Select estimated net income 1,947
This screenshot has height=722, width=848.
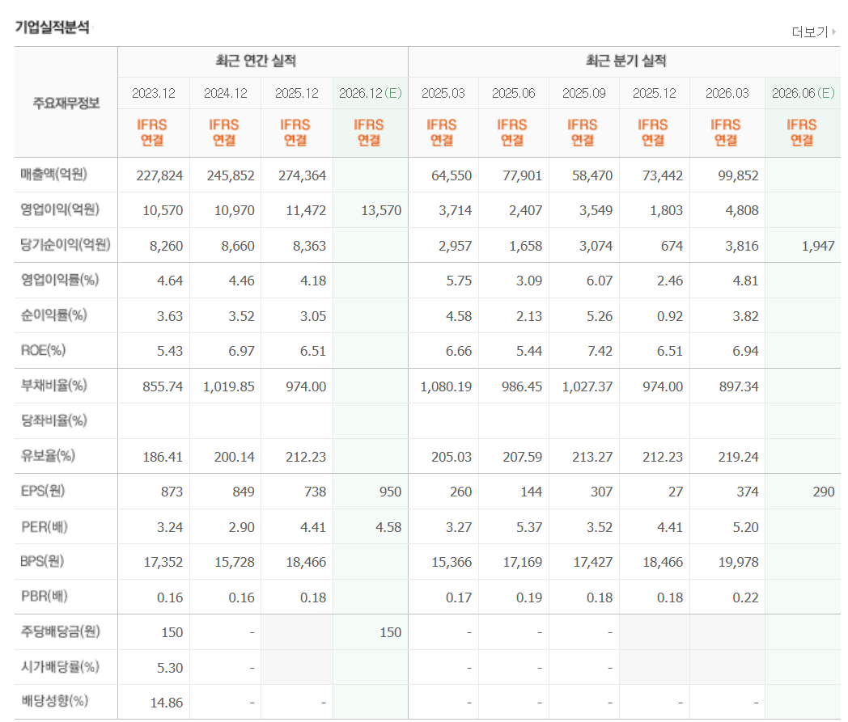coord(818,246)
